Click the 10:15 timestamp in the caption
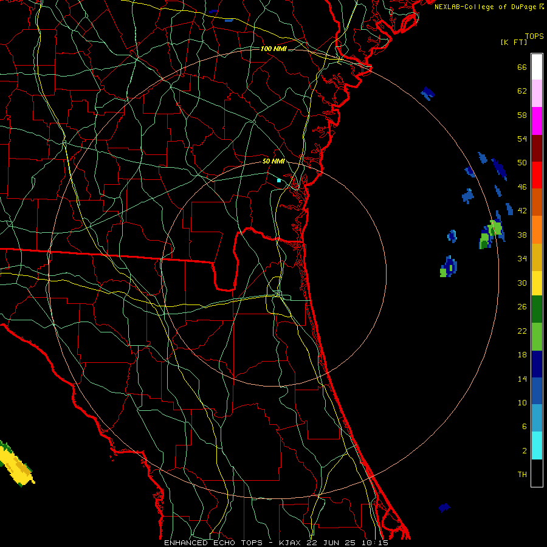Screen dimensions: 547x547 (x=375, y=543)
